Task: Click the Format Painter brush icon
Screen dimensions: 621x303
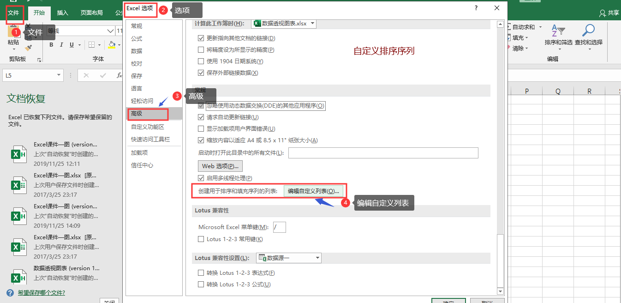Action: [28, 48]
